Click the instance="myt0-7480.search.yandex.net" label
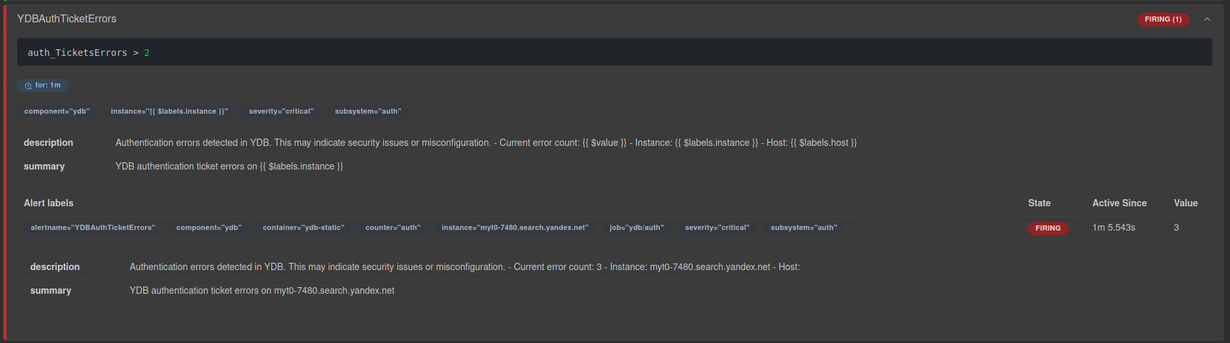The width and height of the screenshot is (1230, 343). (515, 228)
